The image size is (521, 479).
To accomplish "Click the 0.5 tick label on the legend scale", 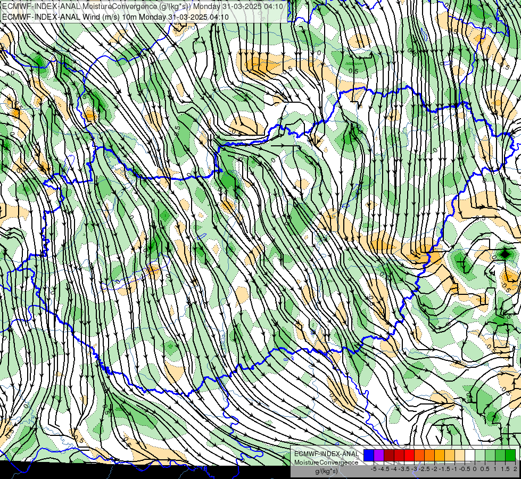I will [x=485, y=469].
